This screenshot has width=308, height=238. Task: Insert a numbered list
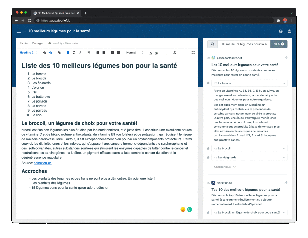98,53
